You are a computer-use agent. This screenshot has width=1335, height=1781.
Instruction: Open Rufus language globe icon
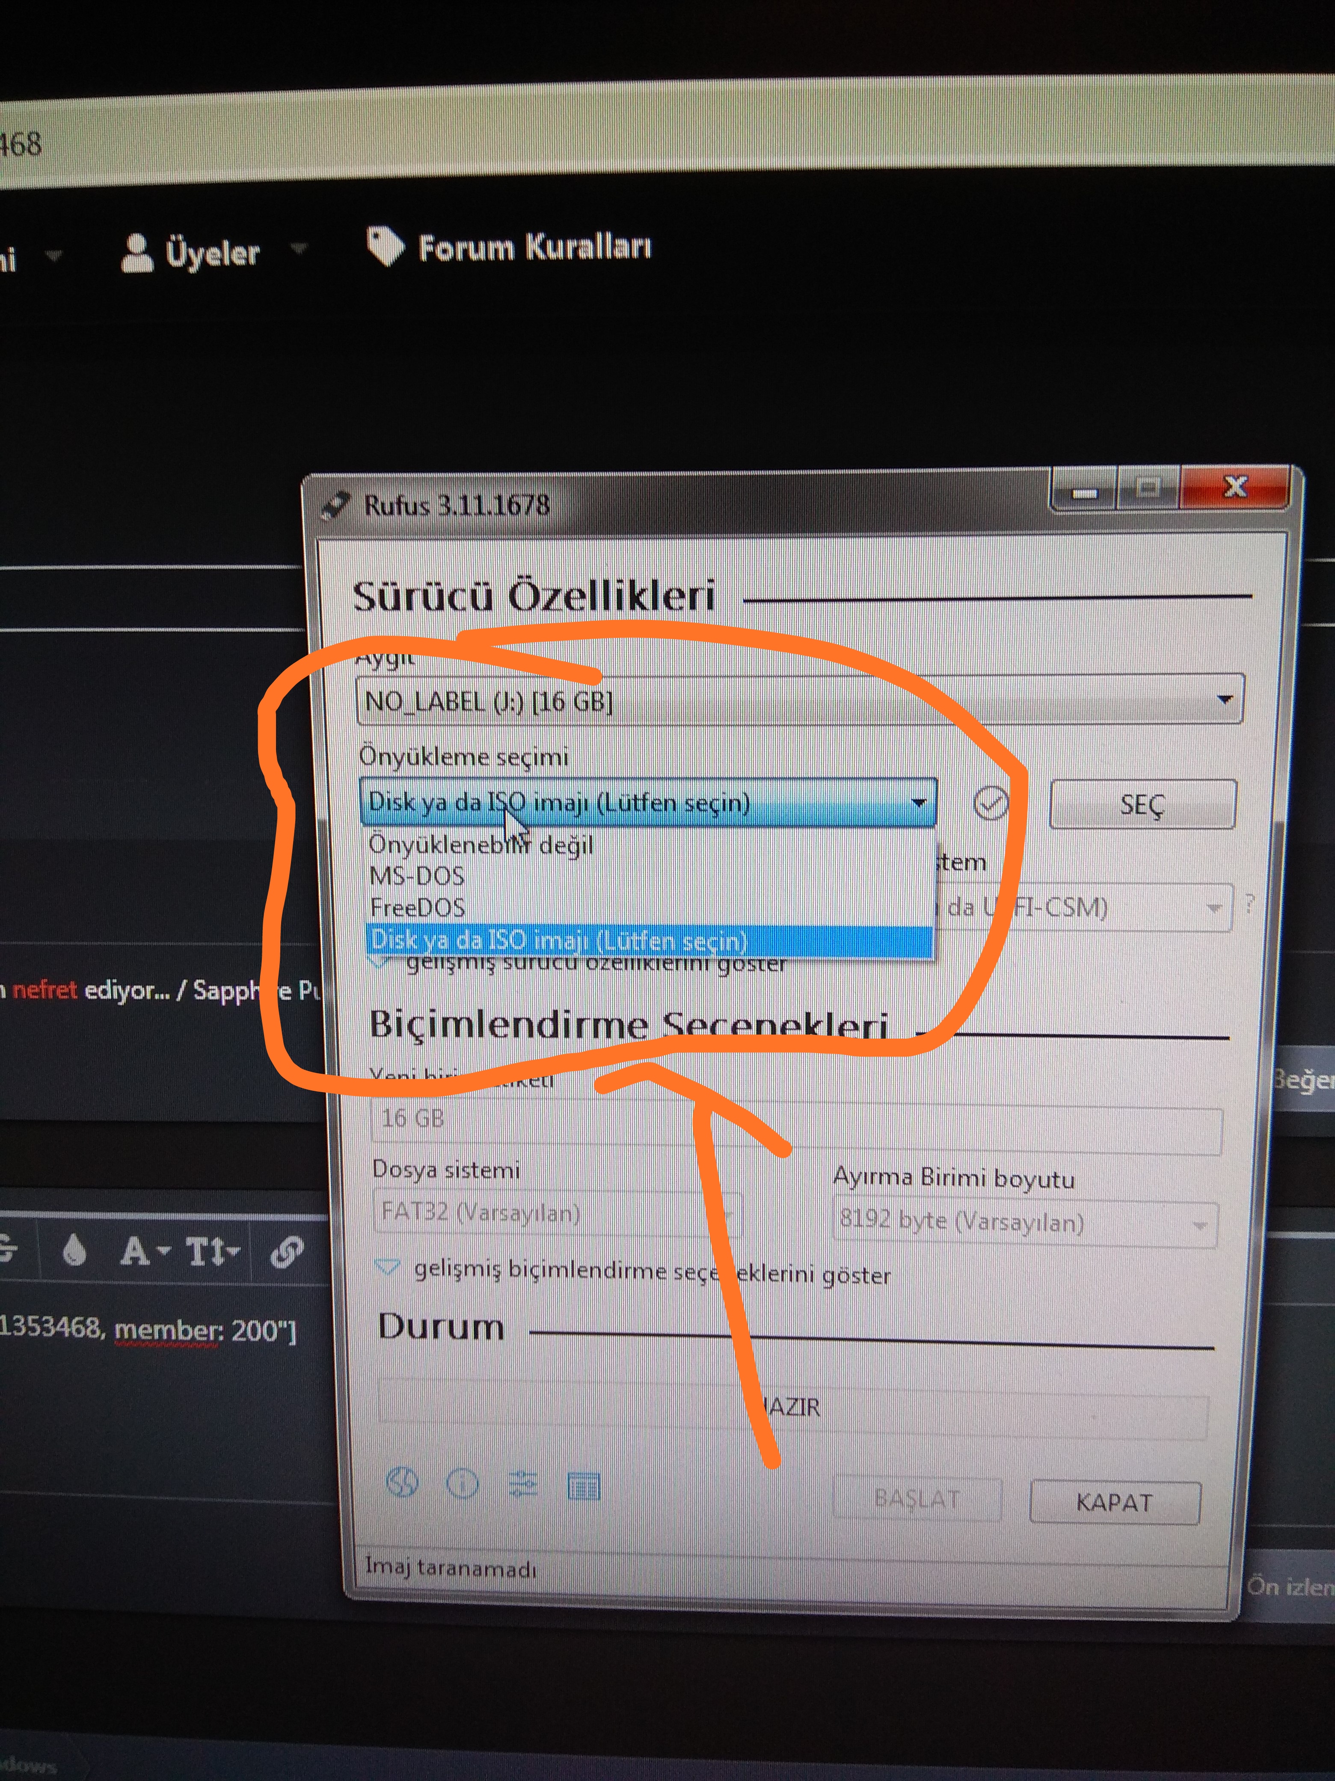pos(401,1481)
